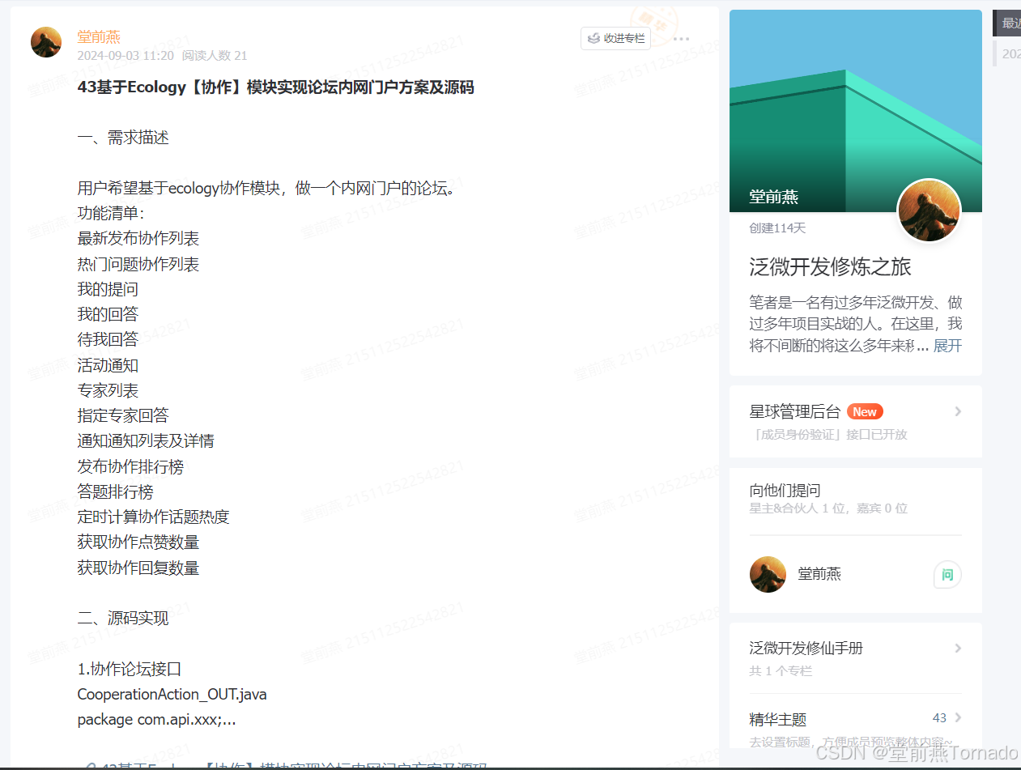Screen dimensions: 1021x770
Task: Click the 二、源码实现 heading
Action: tap(123, 619)
